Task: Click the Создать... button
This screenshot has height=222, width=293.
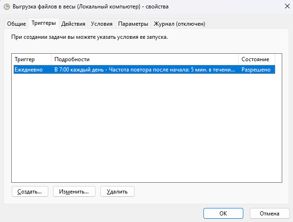Action: pos(30,192)
